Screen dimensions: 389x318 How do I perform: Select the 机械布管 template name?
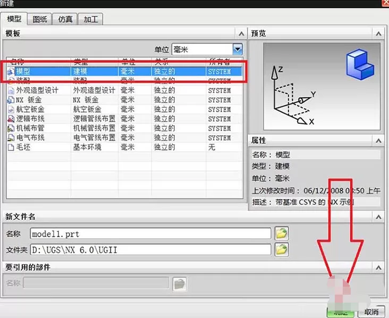30,128
